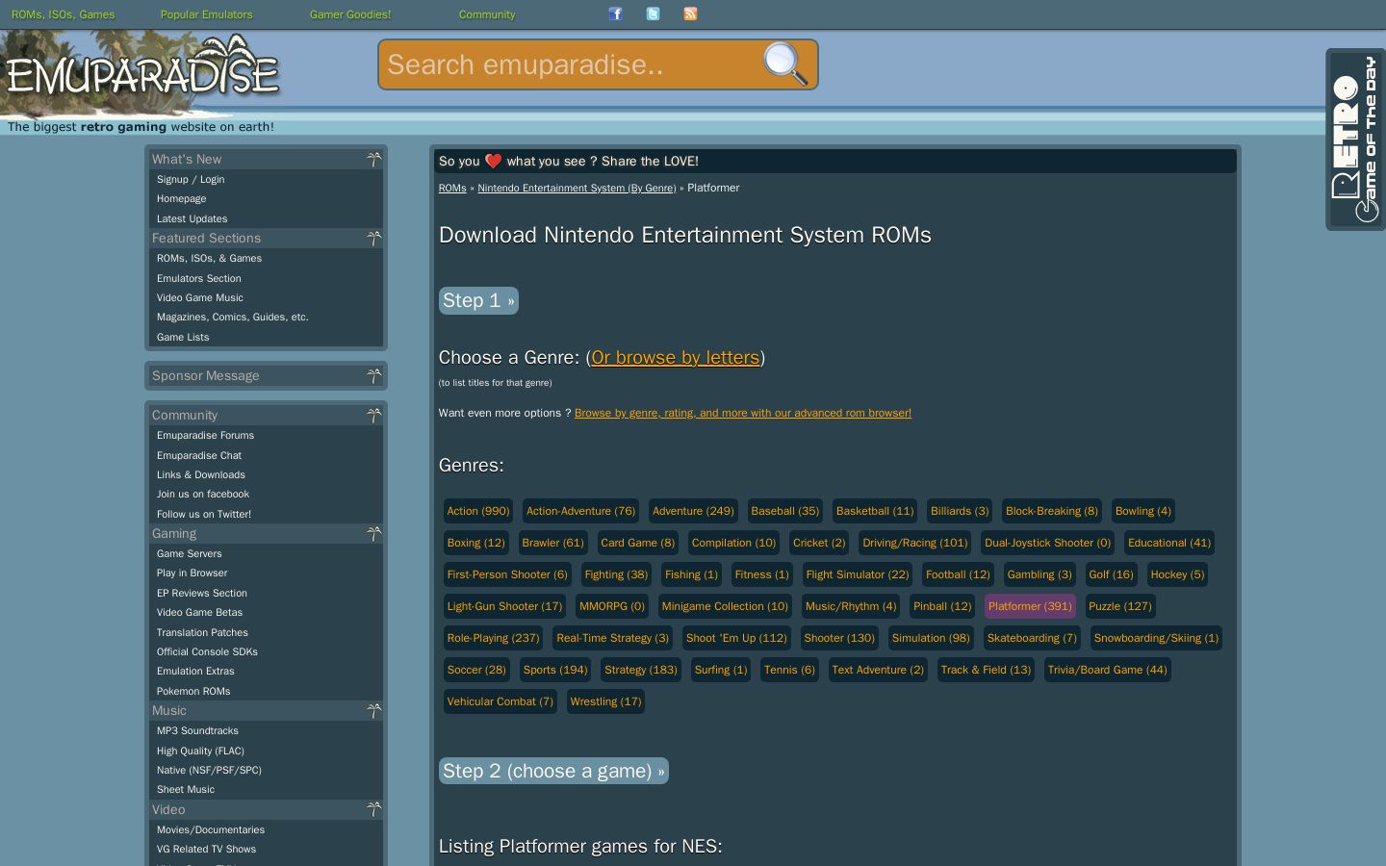Select the Role-Playing (237) genre
Screen dimensions: 1386x866
(494, 638)
